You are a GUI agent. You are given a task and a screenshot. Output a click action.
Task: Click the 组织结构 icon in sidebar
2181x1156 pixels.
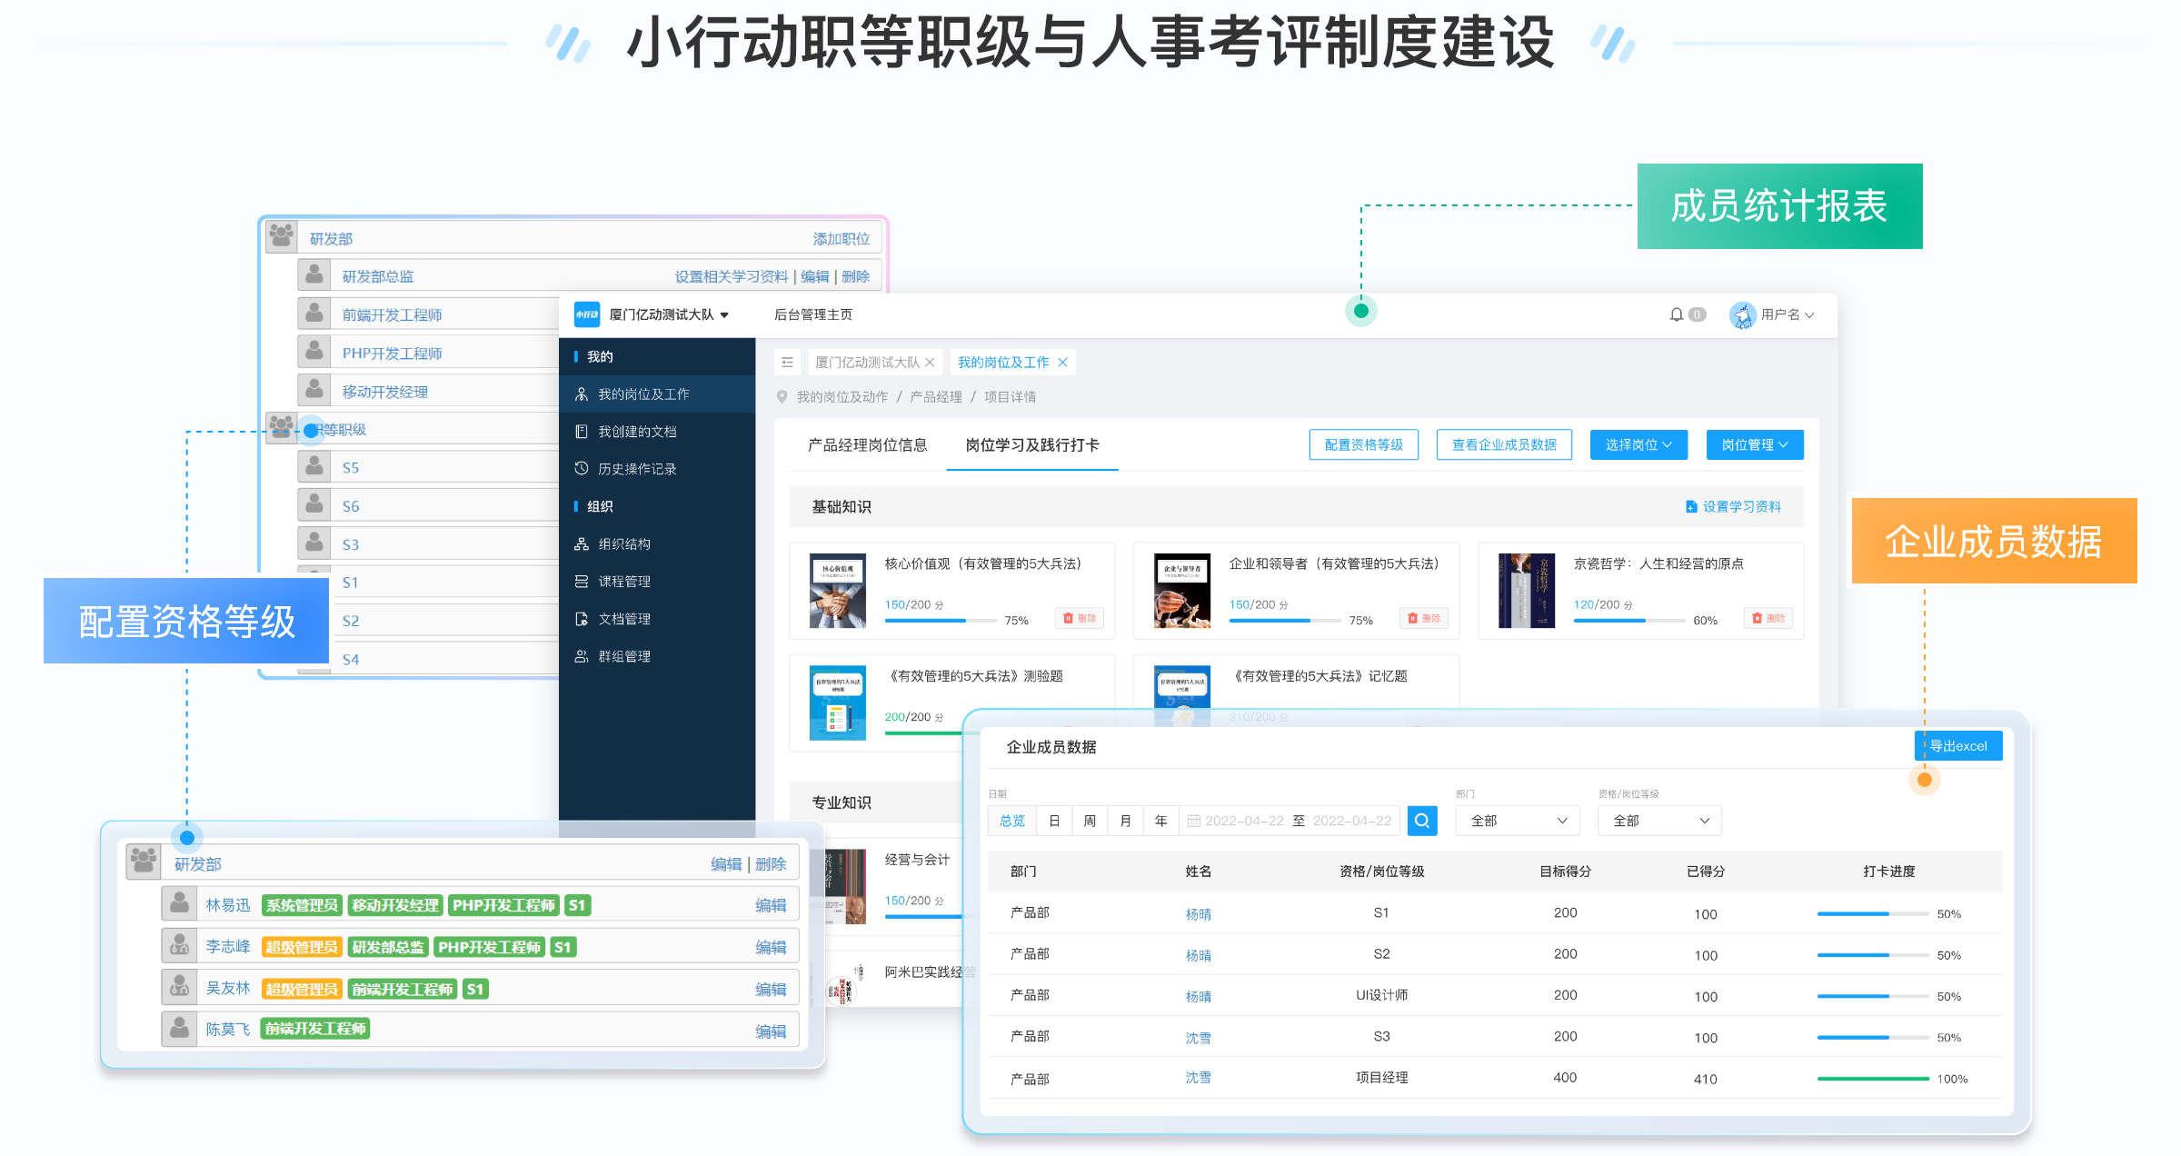582,544
